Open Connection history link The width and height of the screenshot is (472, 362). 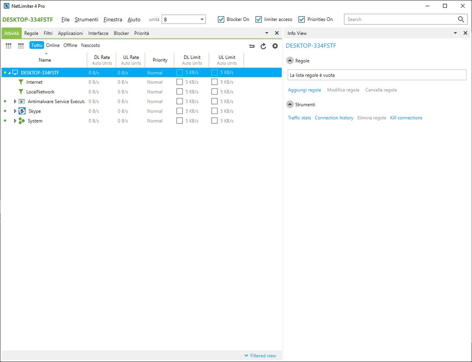(334, 118)
